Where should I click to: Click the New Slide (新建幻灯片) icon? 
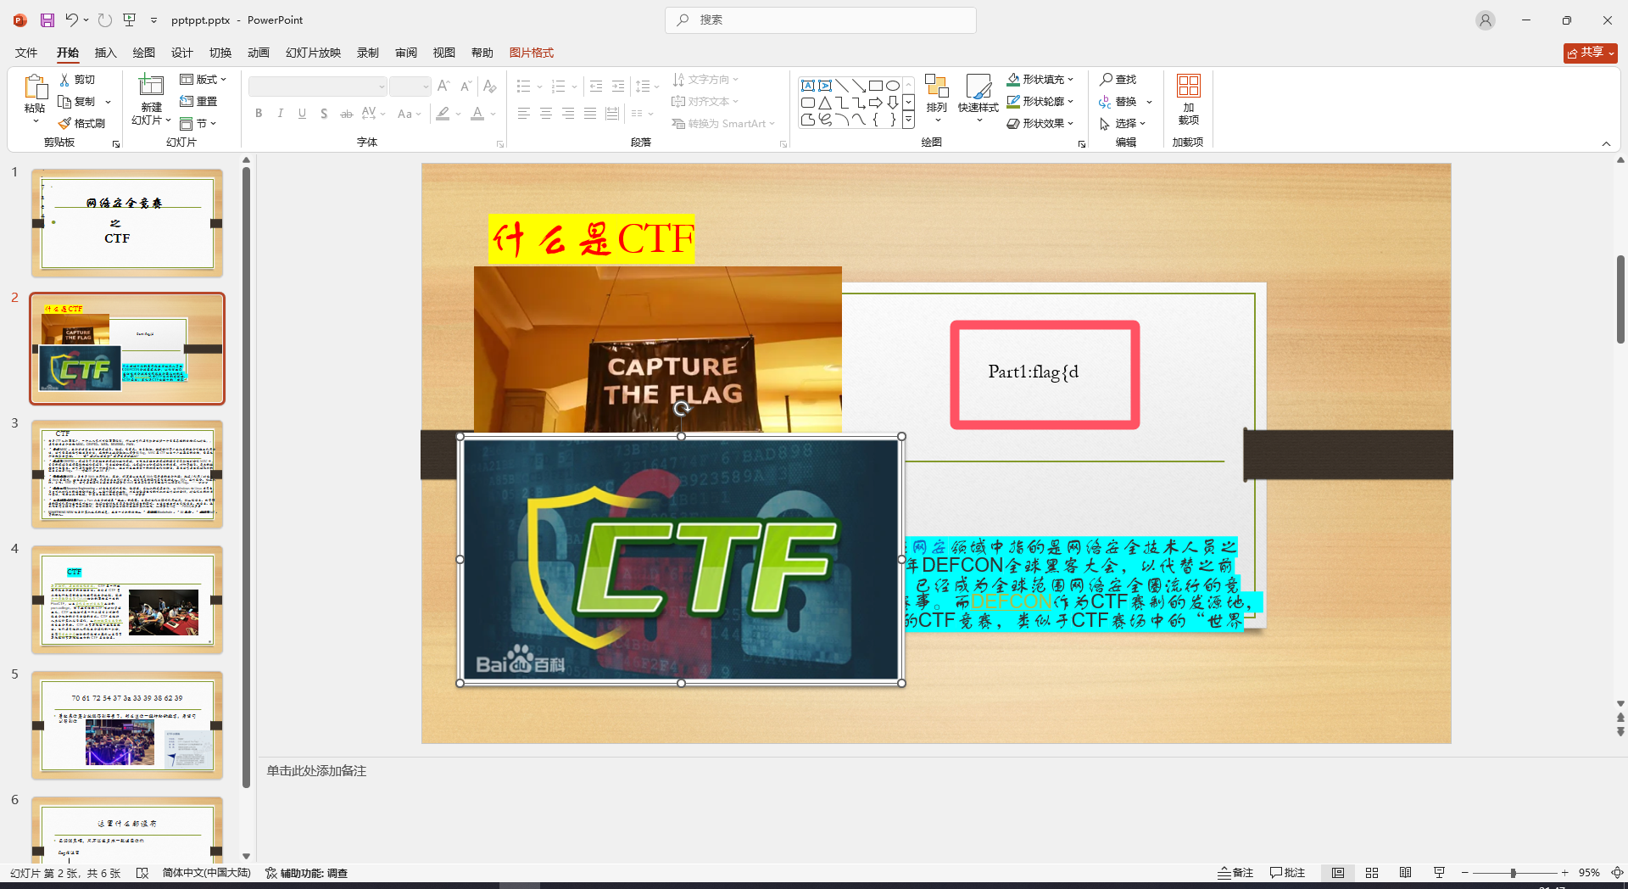point(151,87)
